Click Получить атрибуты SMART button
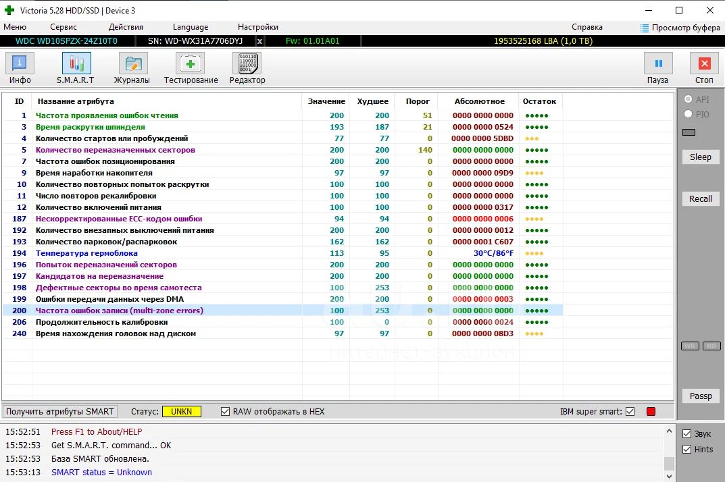Viewport: 725px width, 482px height. point(59,411)
